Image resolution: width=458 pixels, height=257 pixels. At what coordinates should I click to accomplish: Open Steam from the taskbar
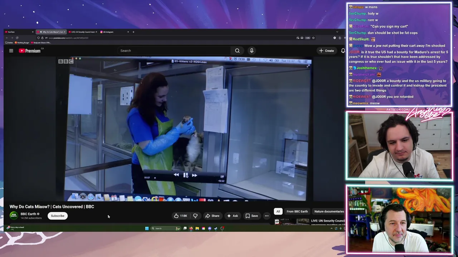pyautogui.click(x=215, y=228)
